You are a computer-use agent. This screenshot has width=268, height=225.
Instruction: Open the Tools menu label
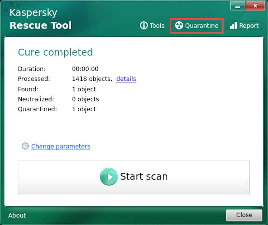(157, 26)
